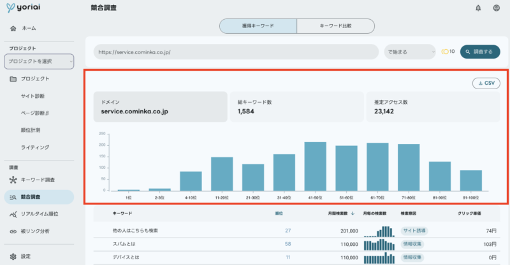
Task: Click the 推定アクセス数 23,142 card
Action: (x=433, y=107)
